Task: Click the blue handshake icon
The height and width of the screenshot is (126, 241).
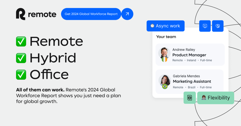Action: coord(218,26)
